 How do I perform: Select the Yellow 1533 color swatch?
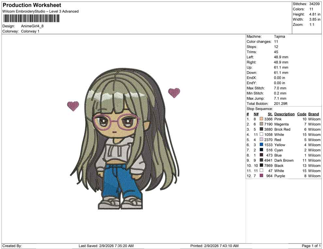coord(261,145)
